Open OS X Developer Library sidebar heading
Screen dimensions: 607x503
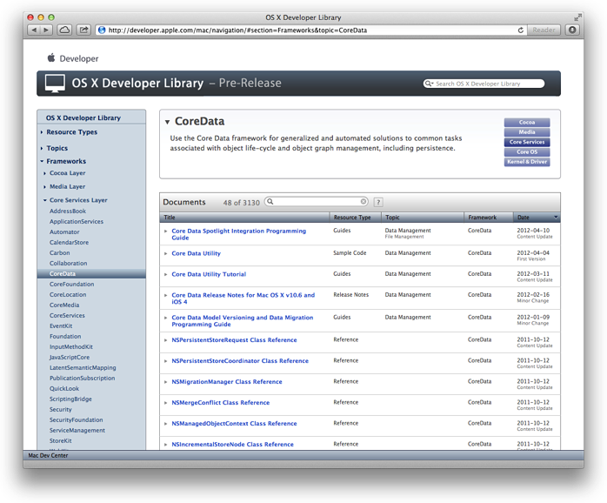[83, 117]
